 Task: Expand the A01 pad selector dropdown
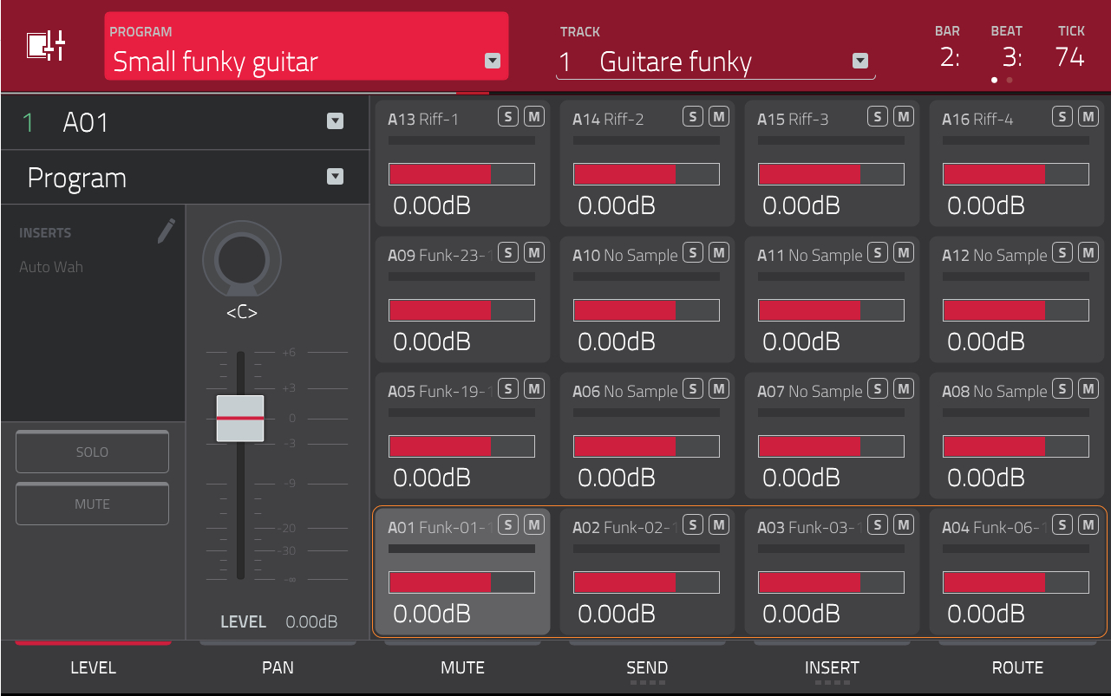pos(335,121)
